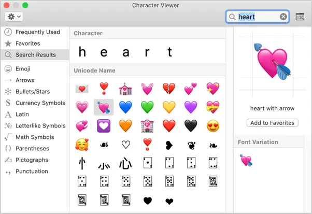Screen dimensions: 312x214
Task: Choose the heart with ribbon emoji
Action: (213, 107)
